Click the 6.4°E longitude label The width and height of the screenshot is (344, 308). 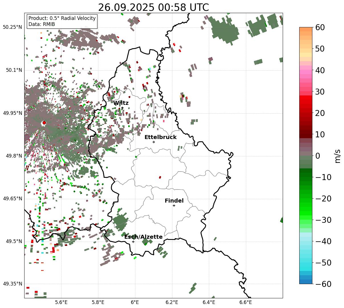tap(209, 302)
